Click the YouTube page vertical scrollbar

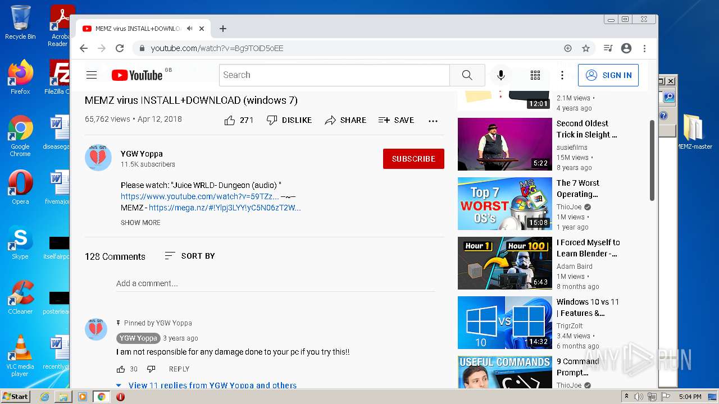[652, 160]
